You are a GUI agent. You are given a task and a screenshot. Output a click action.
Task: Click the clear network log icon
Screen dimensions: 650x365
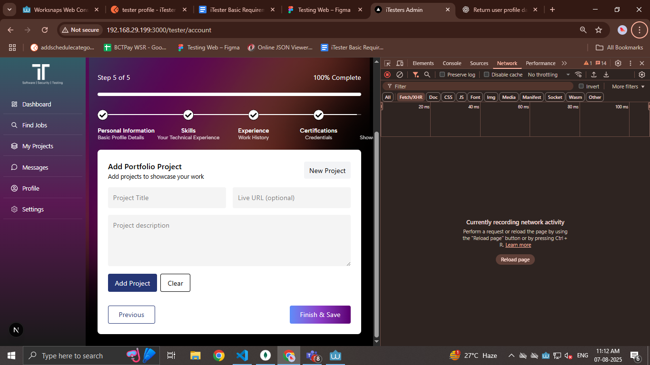tap(400, 75)
